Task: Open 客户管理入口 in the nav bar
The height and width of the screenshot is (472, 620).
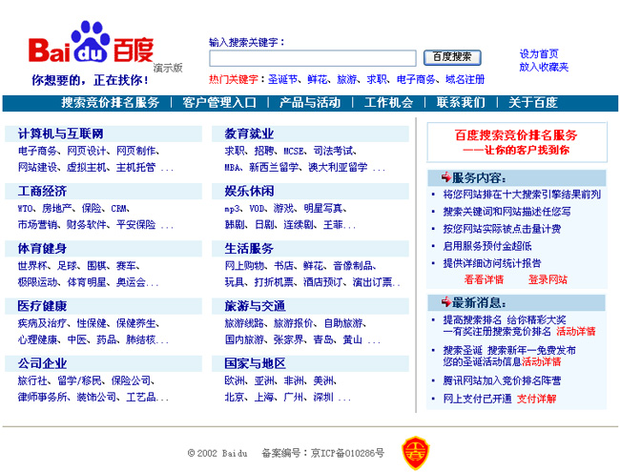Action: [219, 103]
